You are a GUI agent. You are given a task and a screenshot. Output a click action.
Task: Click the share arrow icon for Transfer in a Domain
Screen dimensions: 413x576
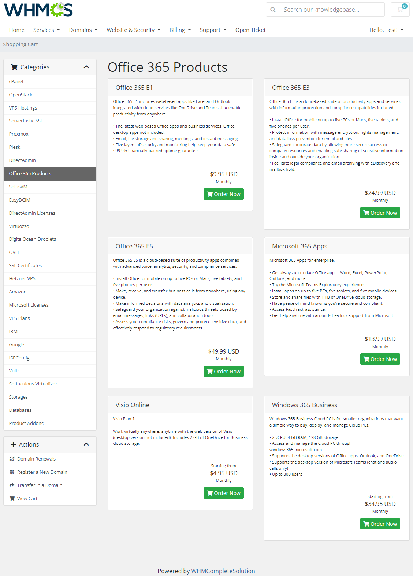click(12, 485)
